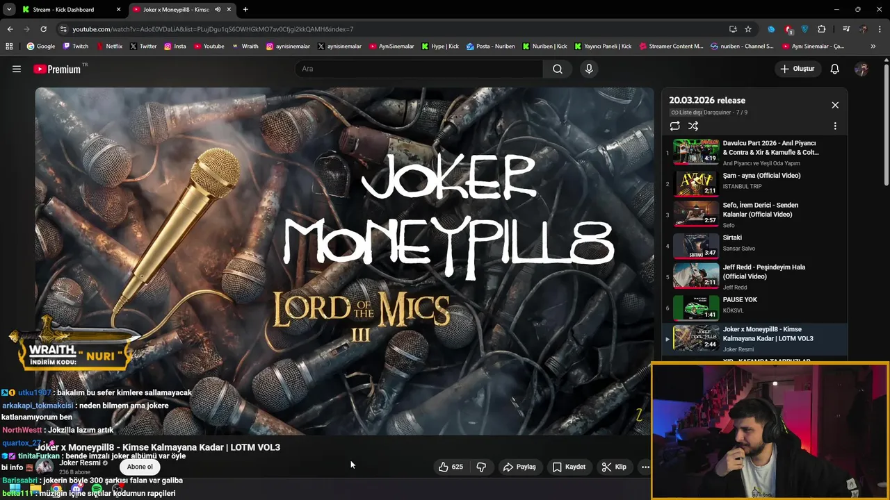Play Davulcu Part 2026 thumbnail in playlist
The image size is (890, 500).
tap(696, 152)
